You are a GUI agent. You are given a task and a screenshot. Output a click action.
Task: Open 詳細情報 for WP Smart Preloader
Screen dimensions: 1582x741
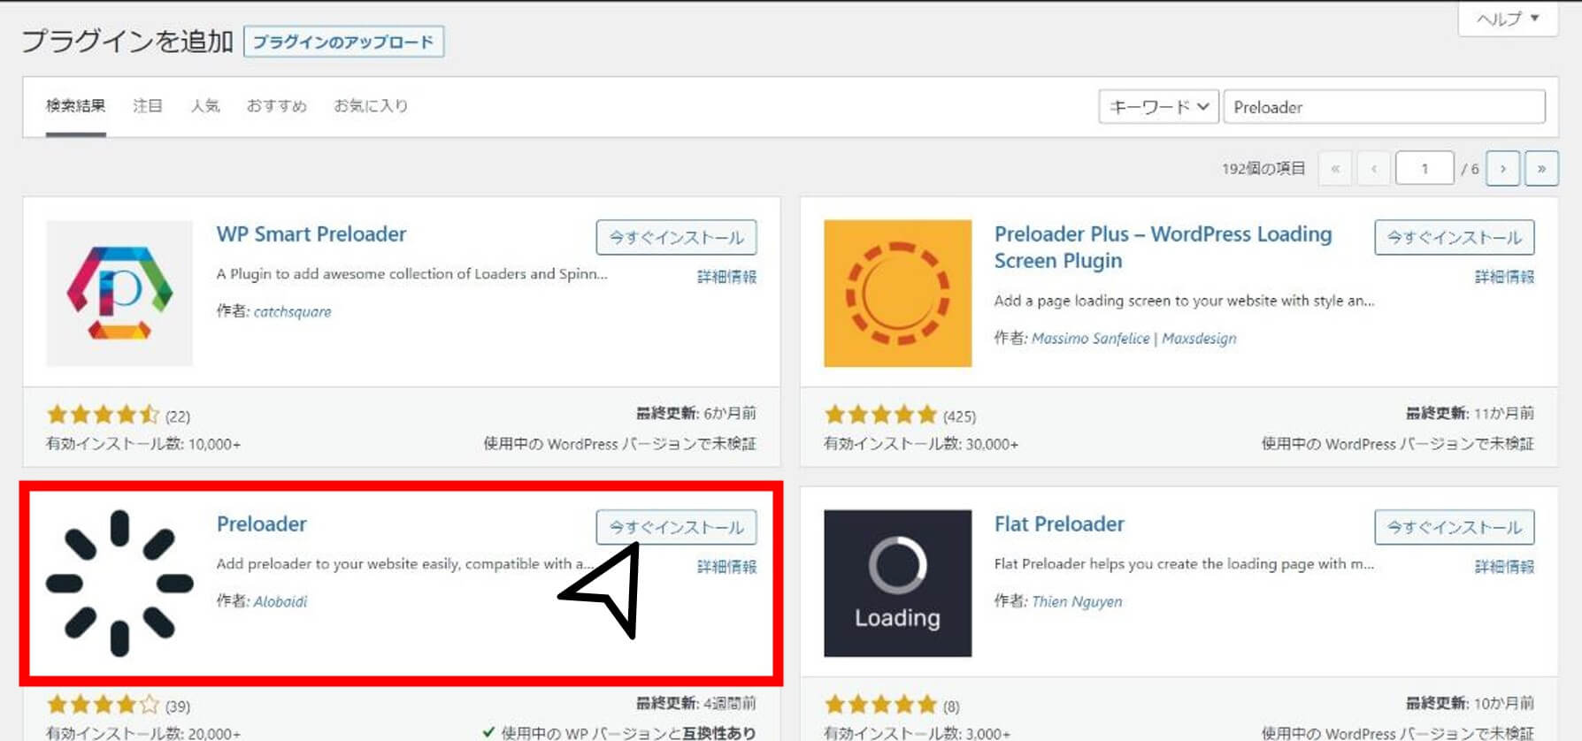click(x=726, y=277)
